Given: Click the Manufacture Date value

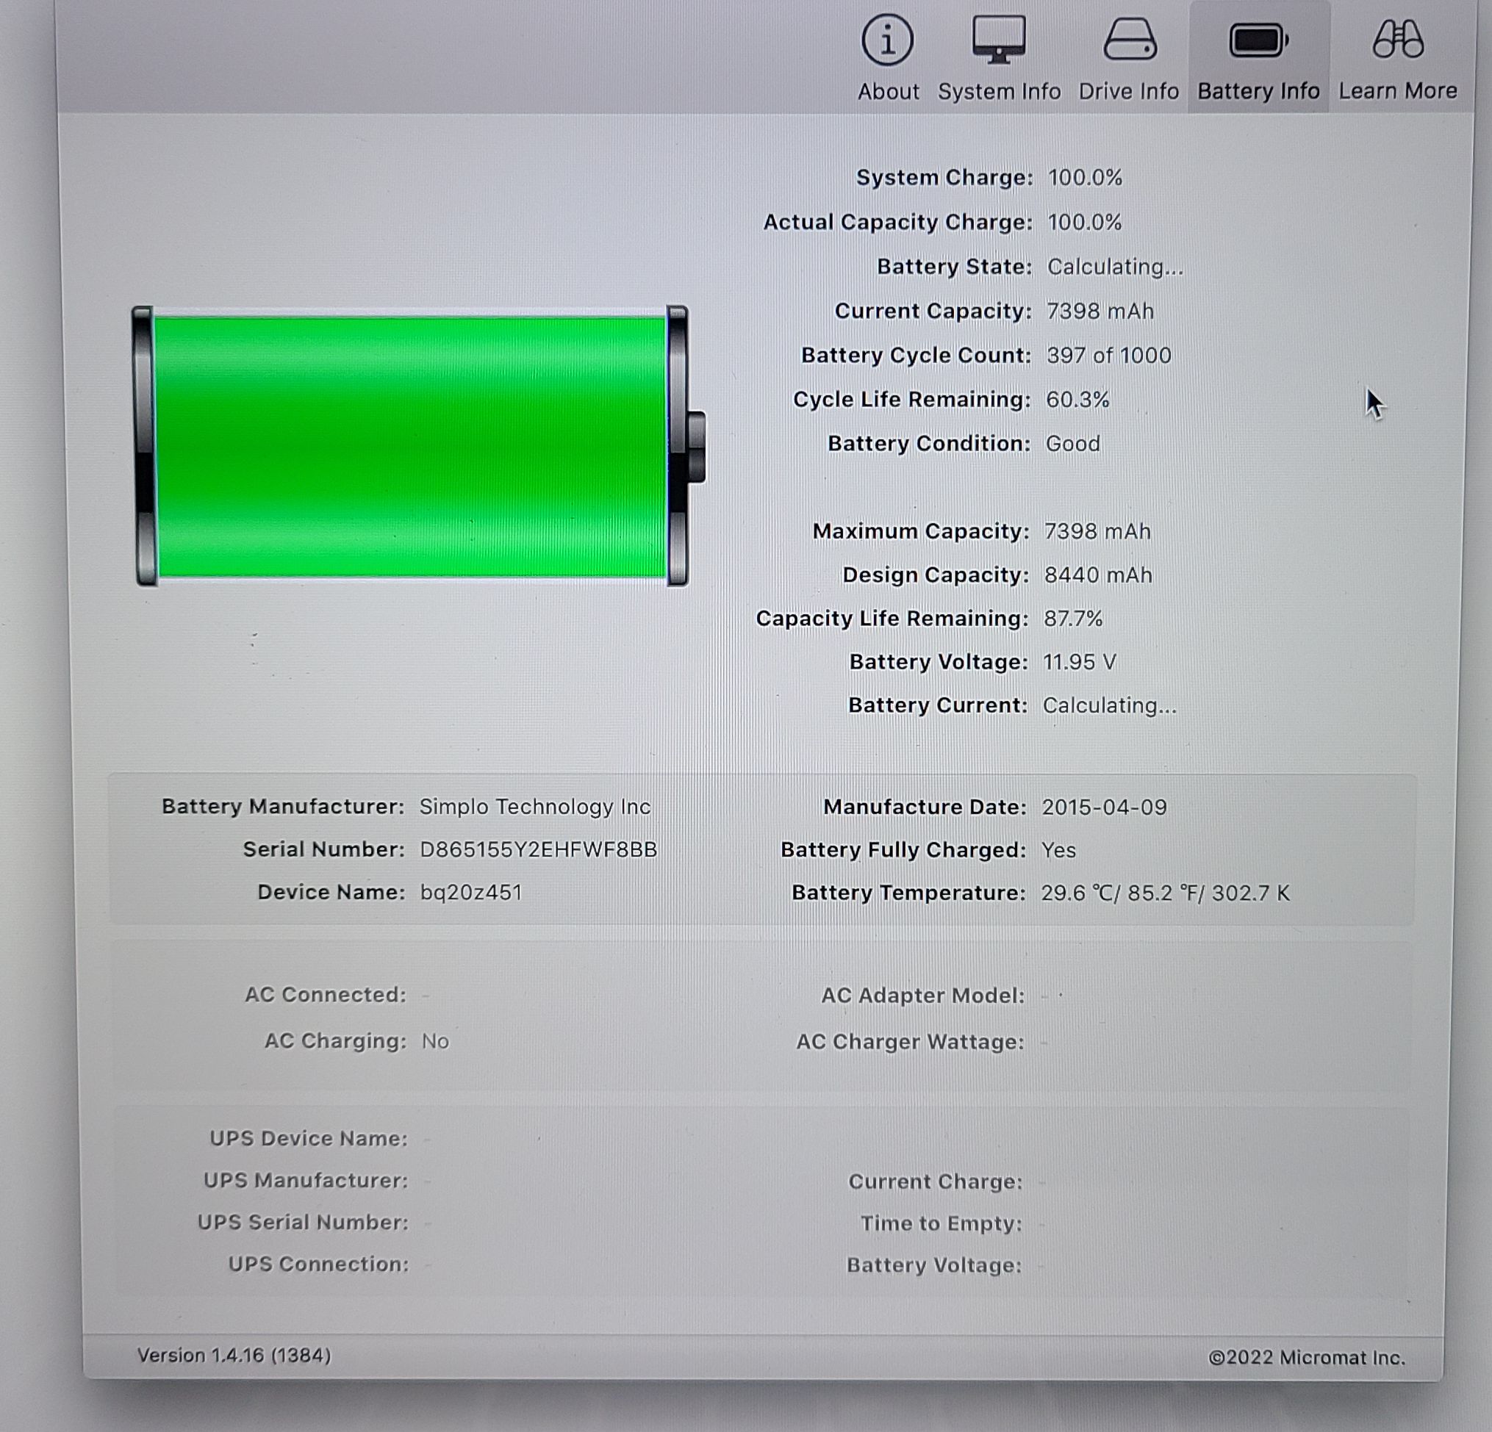Looking at the screenshot, I should pos(1104,807).
